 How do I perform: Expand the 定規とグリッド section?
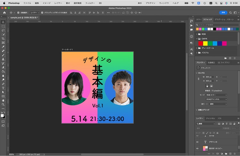point(197,110)
